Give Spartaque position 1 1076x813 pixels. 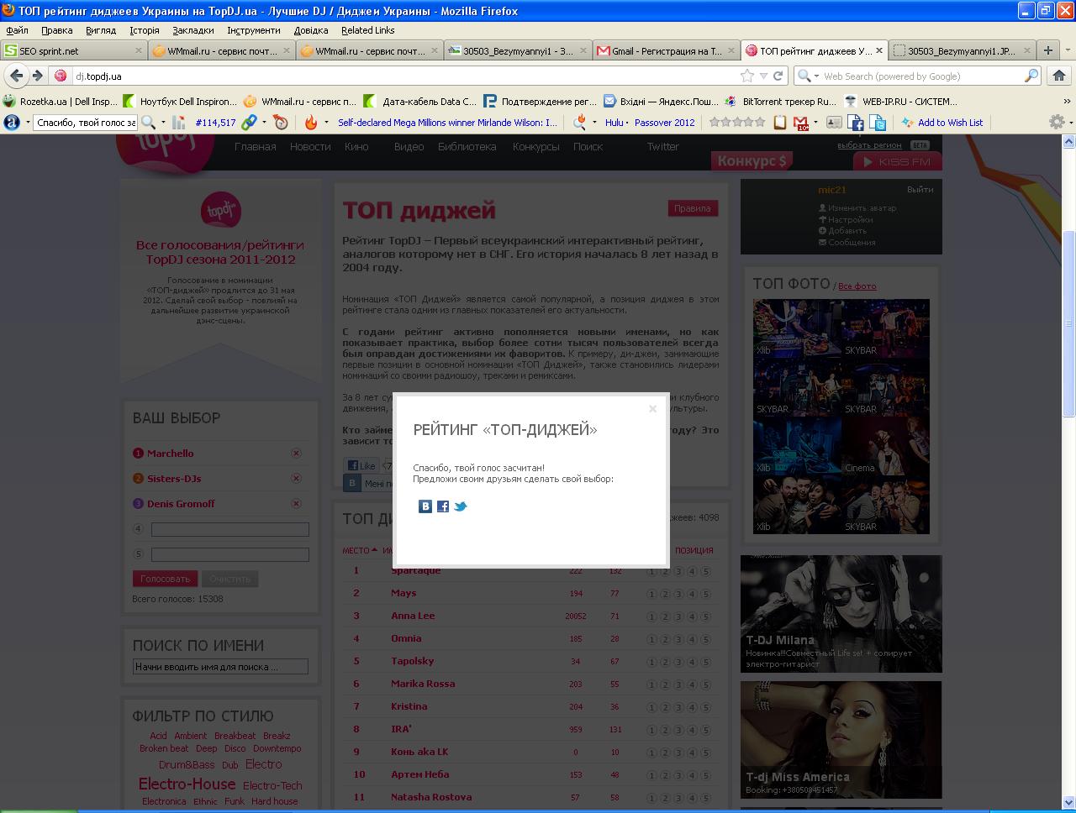pos(651,571)
